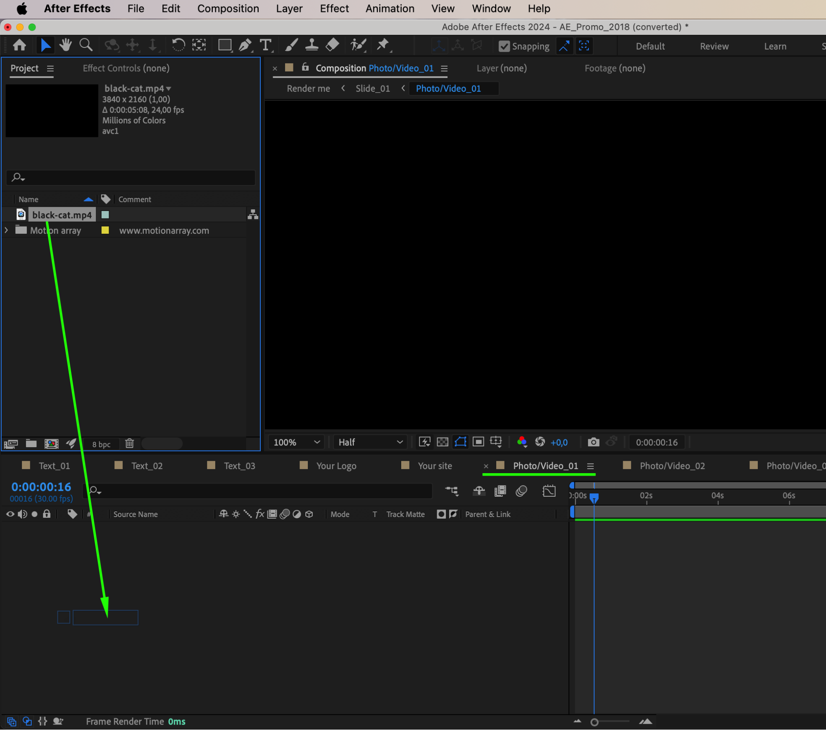The width and height of the screenshot is (826, 730).
Task: Open the composition flowchart icon
Action: [253, 215]
